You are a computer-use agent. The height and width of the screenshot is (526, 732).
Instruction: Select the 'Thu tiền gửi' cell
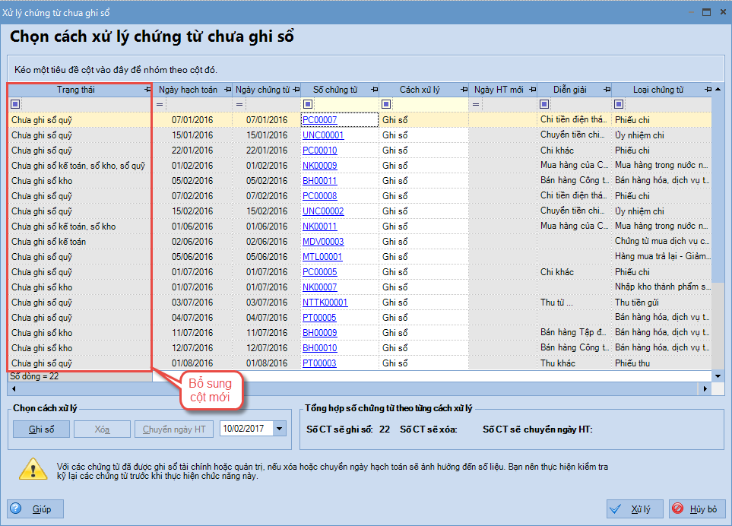coord(662,303)
